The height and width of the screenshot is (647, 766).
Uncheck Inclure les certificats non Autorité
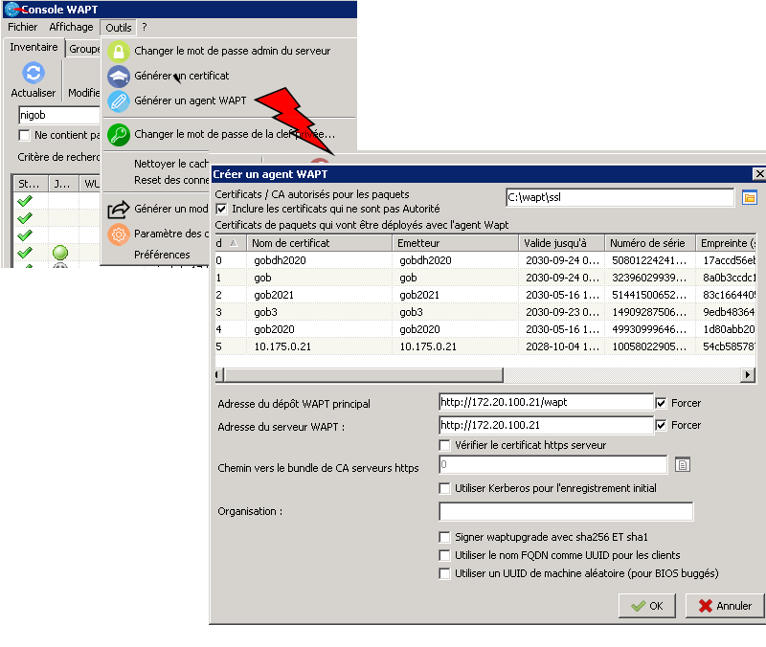click(222, 209)
